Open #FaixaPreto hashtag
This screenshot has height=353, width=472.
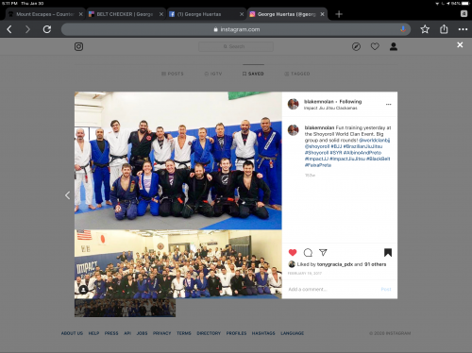(x=318, y=165)
